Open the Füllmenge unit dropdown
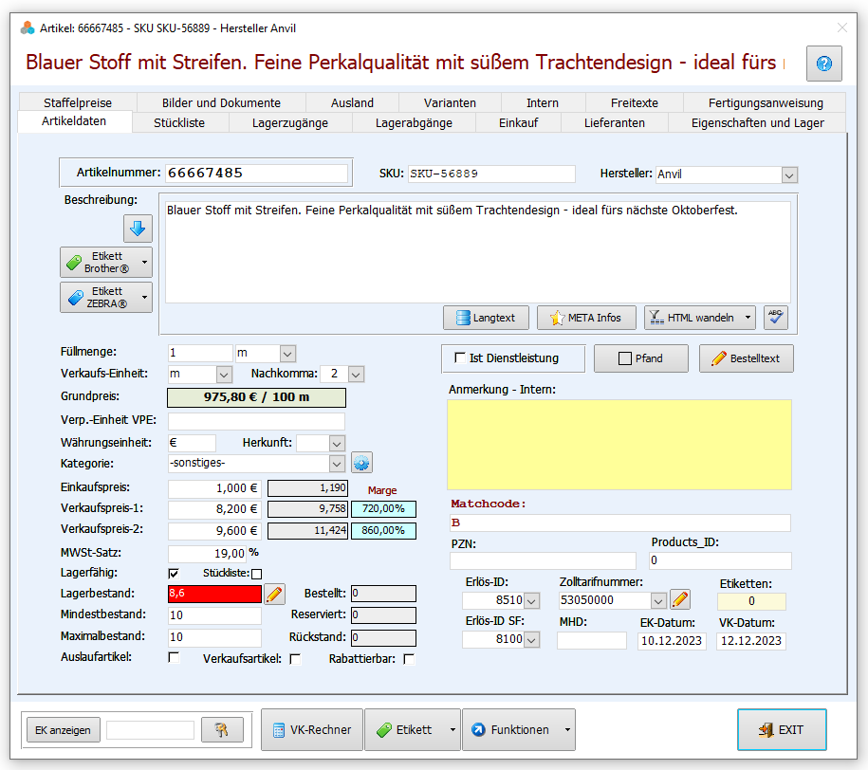Image resolution: width=868 pixels, height=770 pixels. pos(287,353)
